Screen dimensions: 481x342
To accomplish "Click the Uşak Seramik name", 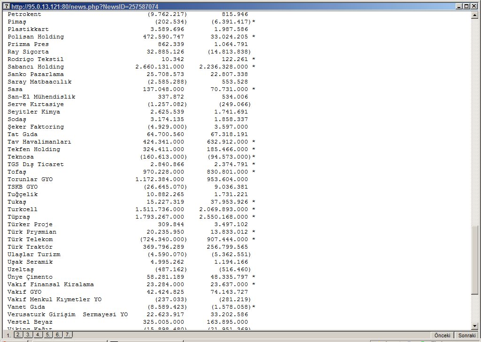I will coord(30,262).
